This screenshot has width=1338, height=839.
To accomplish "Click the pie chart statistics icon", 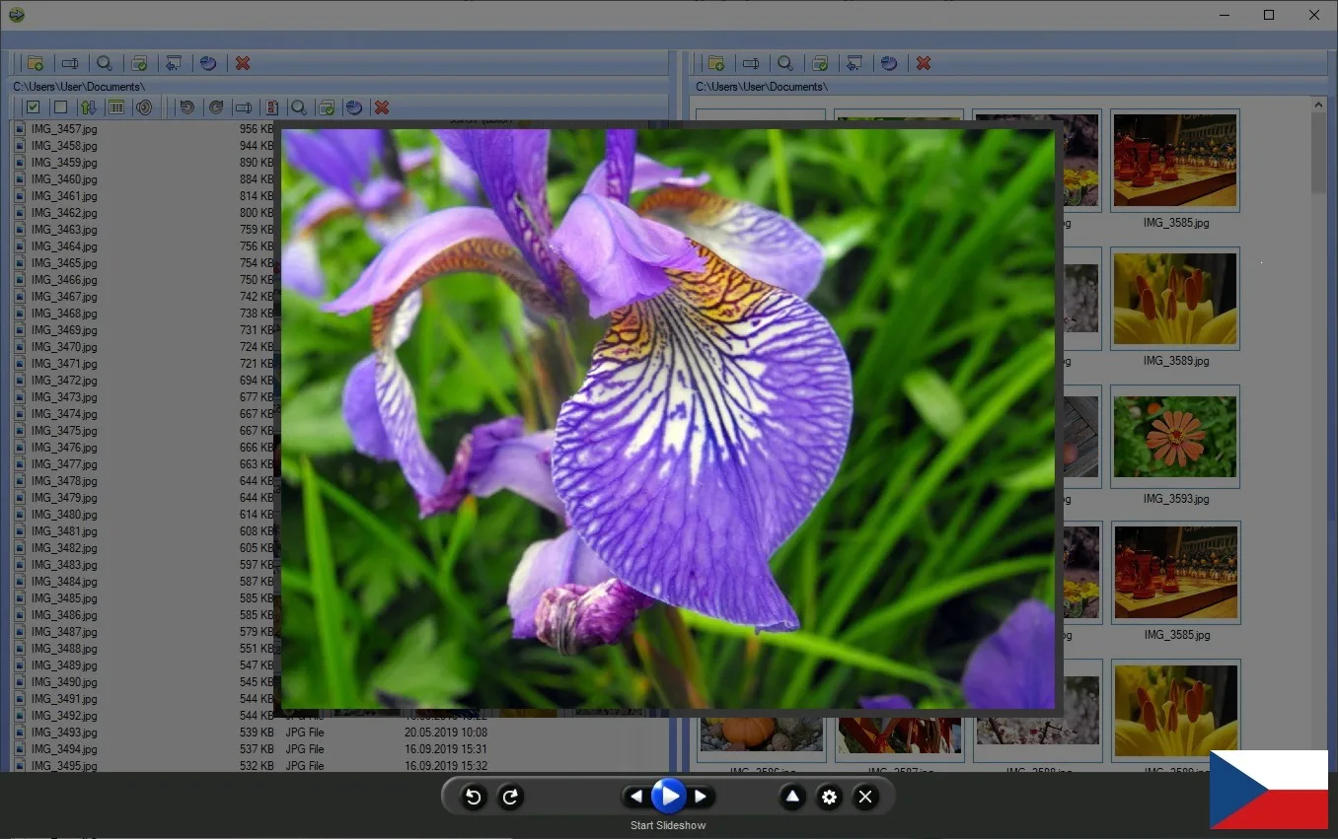I will (x=208, y=62).
